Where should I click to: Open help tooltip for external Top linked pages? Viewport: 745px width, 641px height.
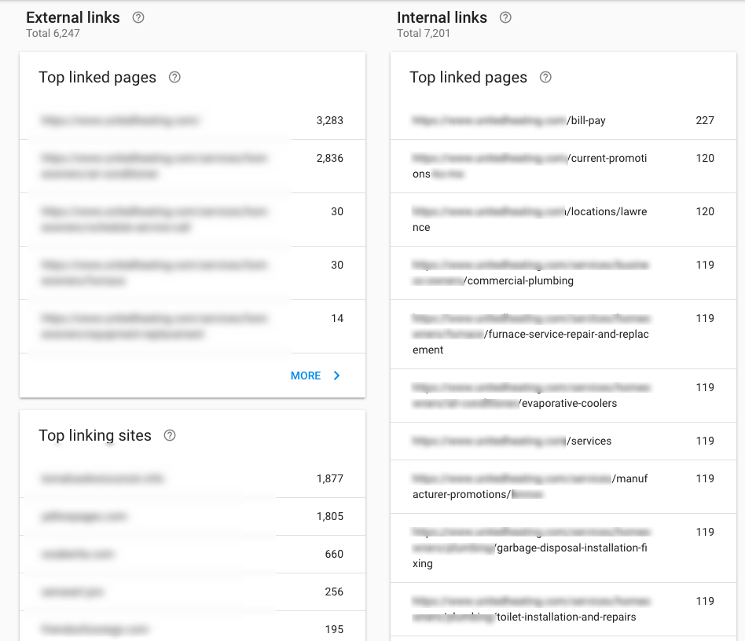click(174, 77)
